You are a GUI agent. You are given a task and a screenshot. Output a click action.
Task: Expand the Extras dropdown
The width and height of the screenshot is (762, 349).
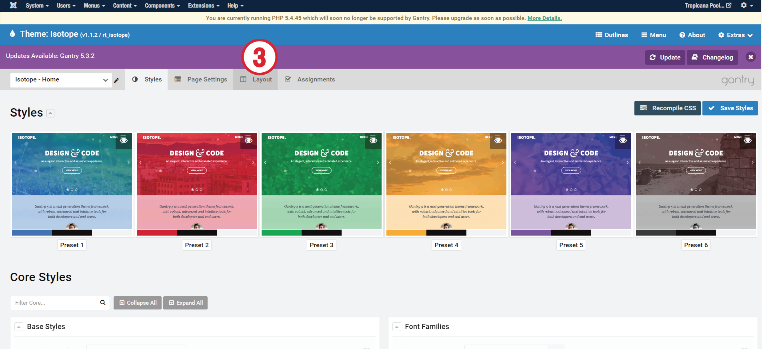point(735,35)
